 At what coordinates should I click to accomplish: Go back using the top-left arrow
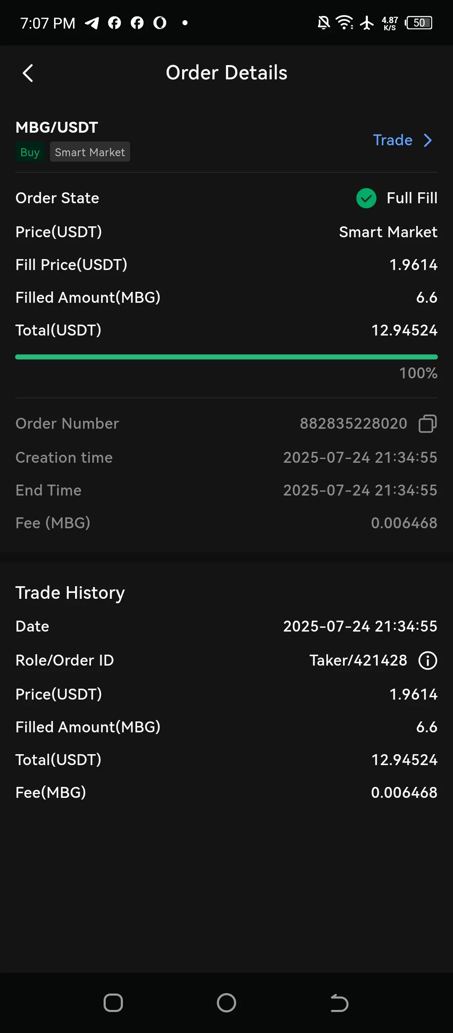pos(28,73)
